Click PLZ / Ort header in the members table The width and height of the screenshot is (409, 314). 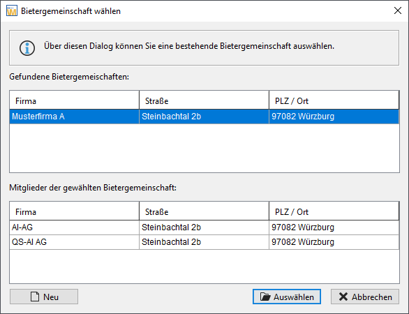point(334,211)
